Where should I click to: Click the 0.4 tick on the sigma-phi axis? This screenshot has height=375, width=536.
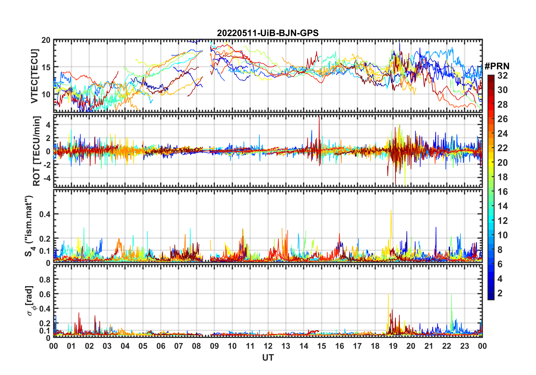click(45, 309)
